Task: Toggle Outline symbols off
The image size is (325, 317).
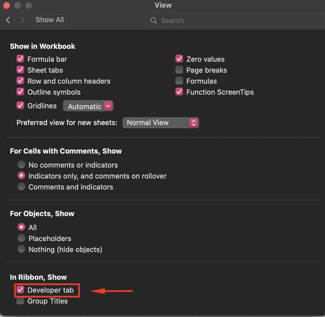Action: pyautogui.click(x=20, y=92)
